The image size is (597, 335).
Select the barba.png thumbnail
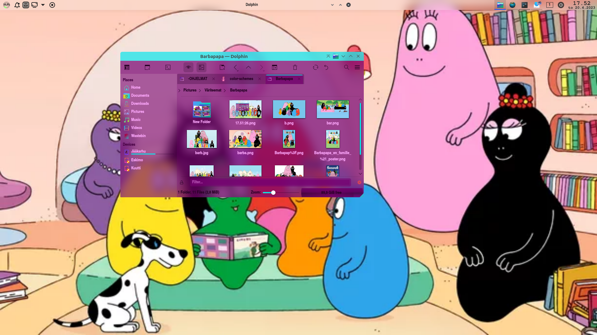coord(245,139)
